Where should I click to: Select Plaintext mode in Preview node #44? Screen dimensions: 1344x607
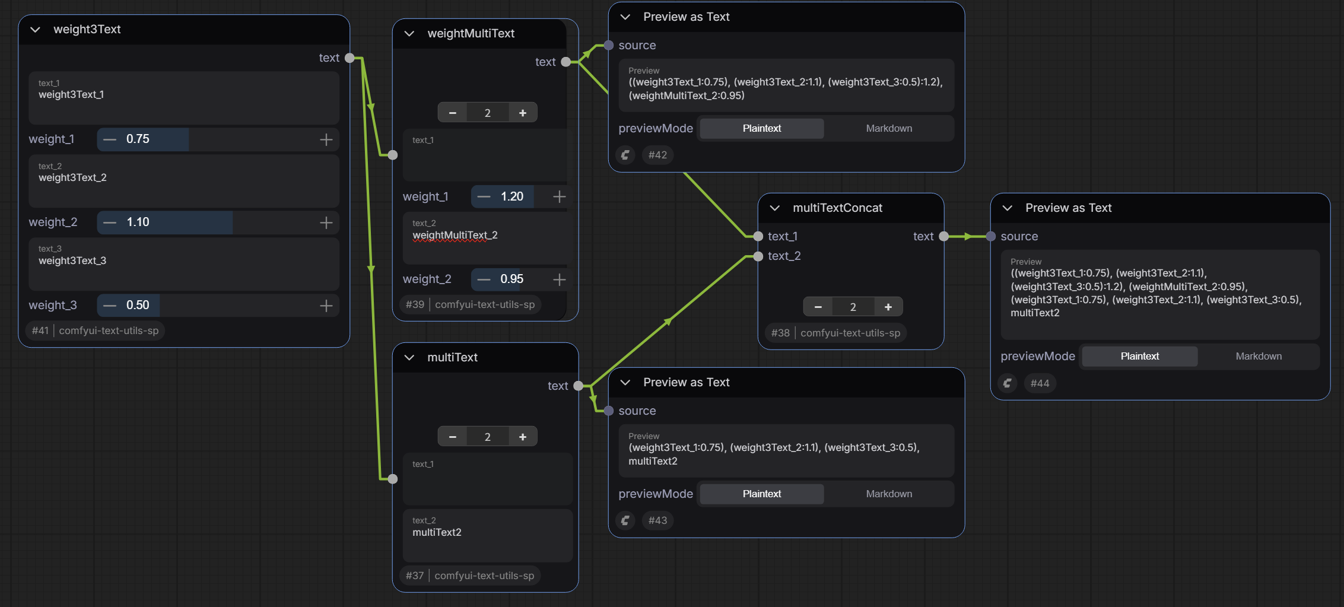click(1139, 356)
